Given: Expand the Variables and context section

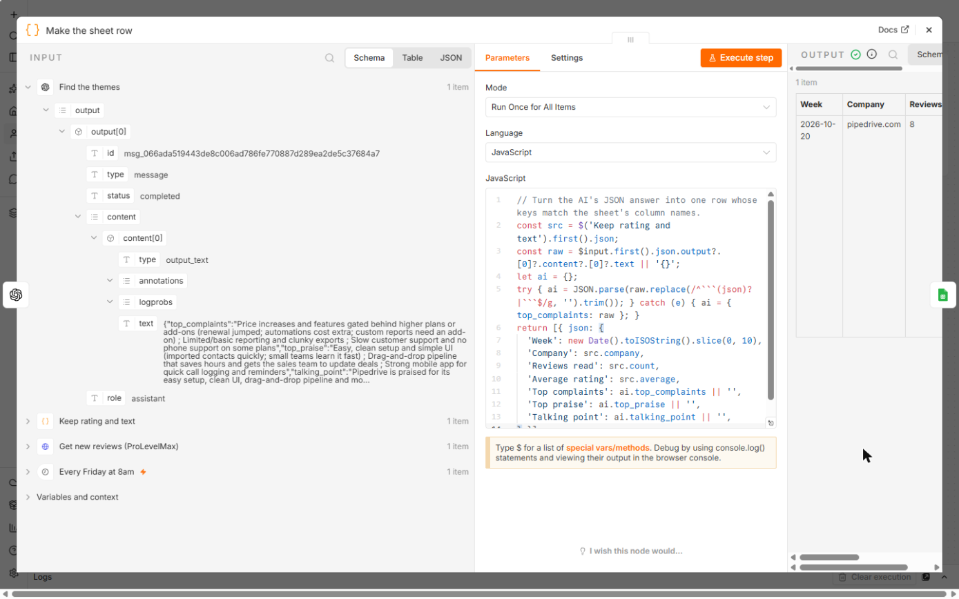Looking at the screenshot, I should tap(28, 497).
